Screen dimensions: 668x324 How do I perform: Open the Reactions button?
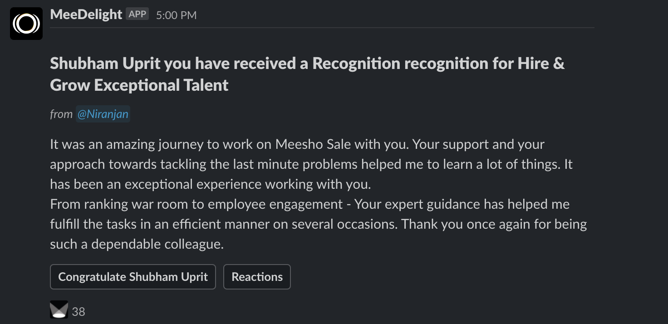[257, 277]
